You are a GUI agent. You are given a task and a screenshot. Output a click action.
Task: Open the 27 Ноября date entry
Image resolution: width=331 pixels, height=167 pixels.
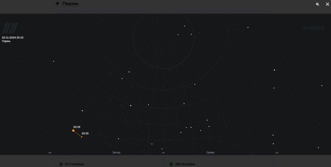coord(74,164)
